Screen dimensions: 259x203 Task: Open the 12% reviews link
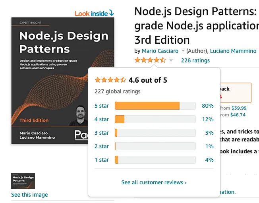tap(208, 119)
